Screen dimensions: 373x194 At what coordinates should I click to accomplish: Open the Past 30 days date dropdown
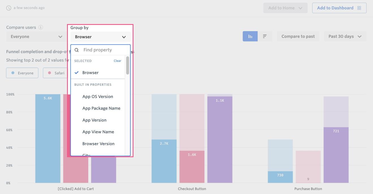[345, 36]
